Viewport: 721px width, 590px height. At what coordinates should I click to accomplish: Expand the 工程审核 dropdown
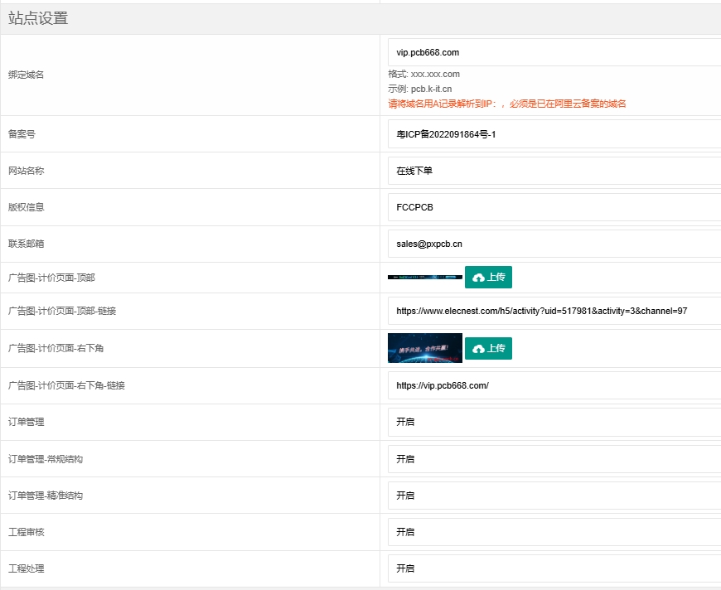[x=554, y=531]
